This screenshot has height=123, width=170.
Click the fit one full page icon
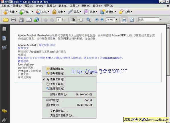[x=132, y=20]
